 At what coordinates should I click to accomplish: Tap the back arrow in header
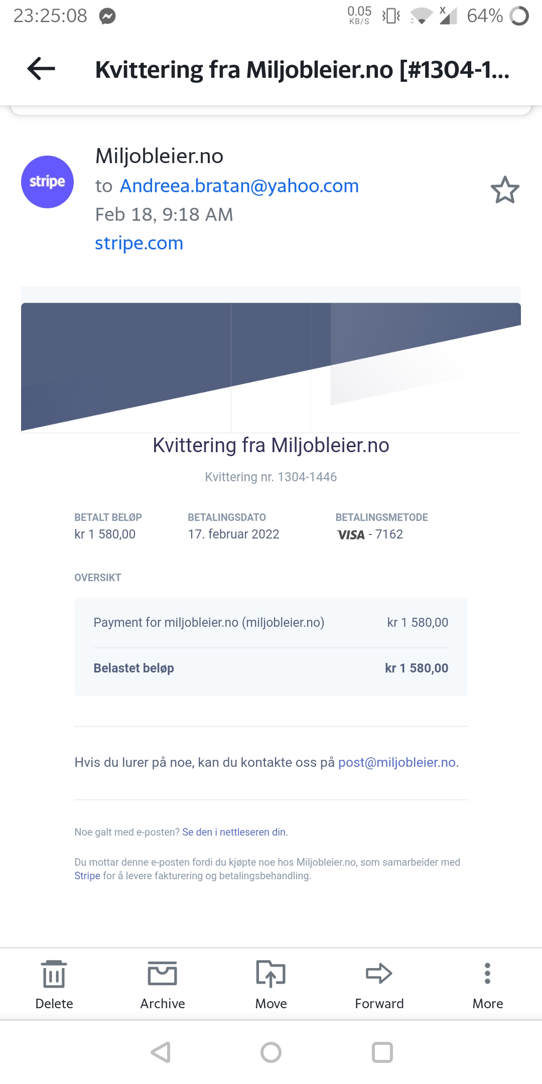[41, 69]
